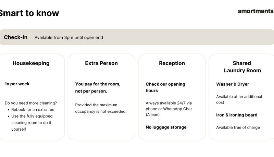The width and height of the screenshot is (274, 157).
Task: Click Do you need more cleaning? text
Action: click(31, 103)
